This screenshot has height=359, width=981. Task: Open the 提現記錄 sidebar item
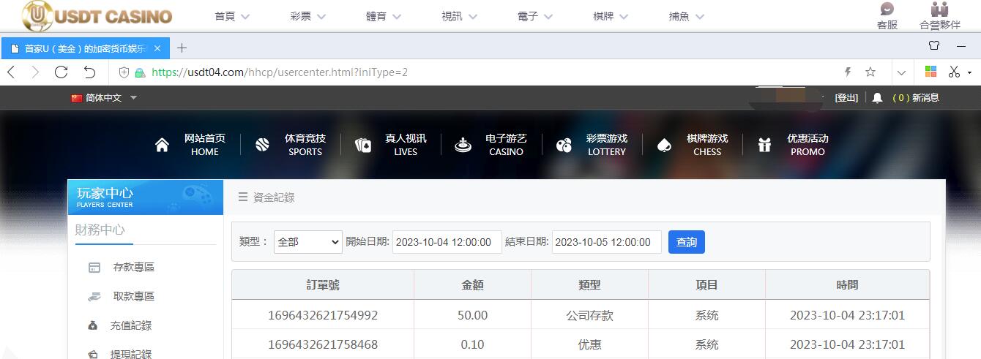point(120,354)
